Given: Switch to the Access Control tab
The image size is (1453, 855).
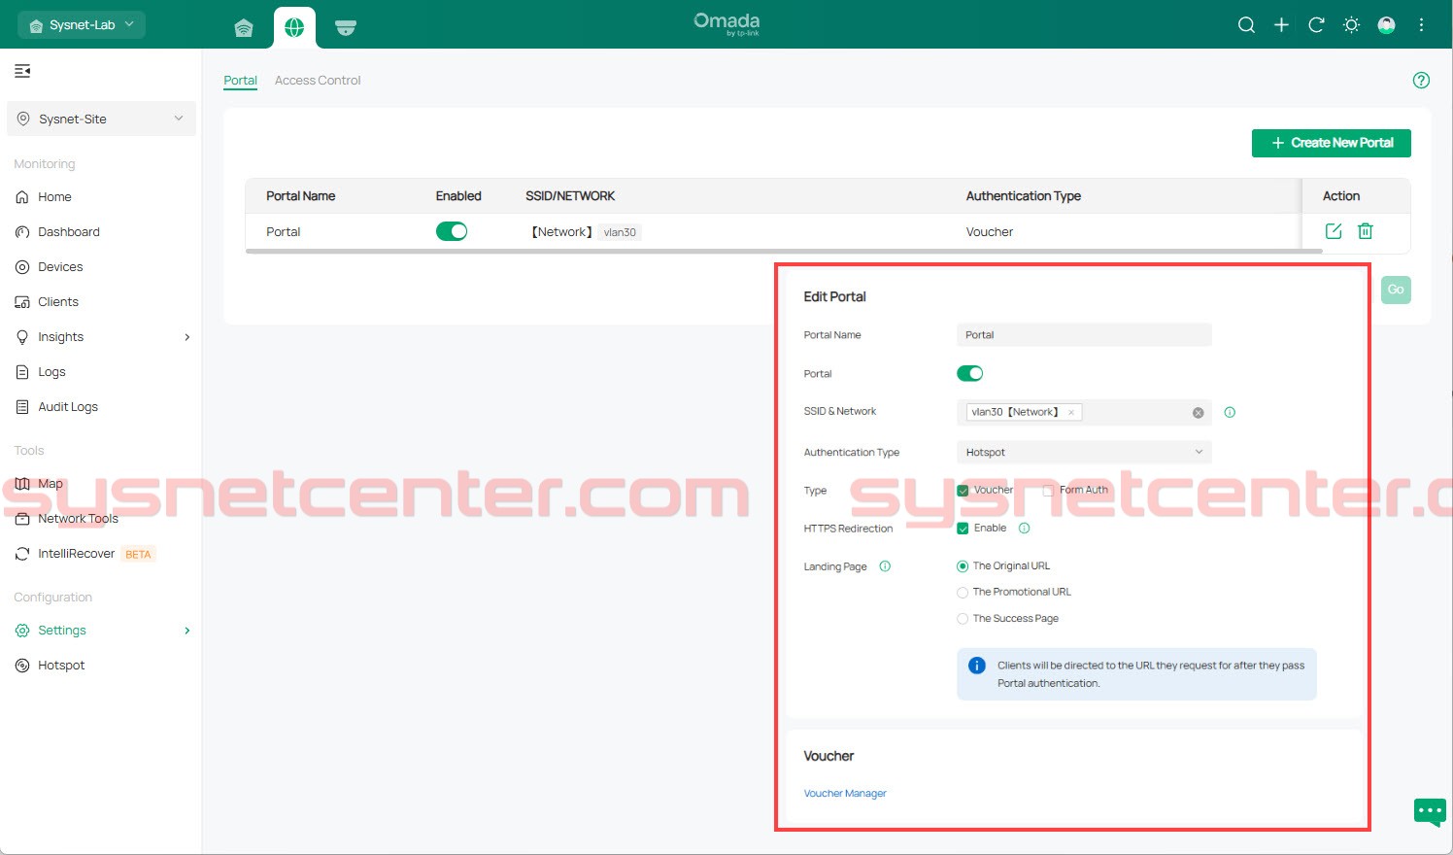Looking at the screenshot, I should pos(318,81).
